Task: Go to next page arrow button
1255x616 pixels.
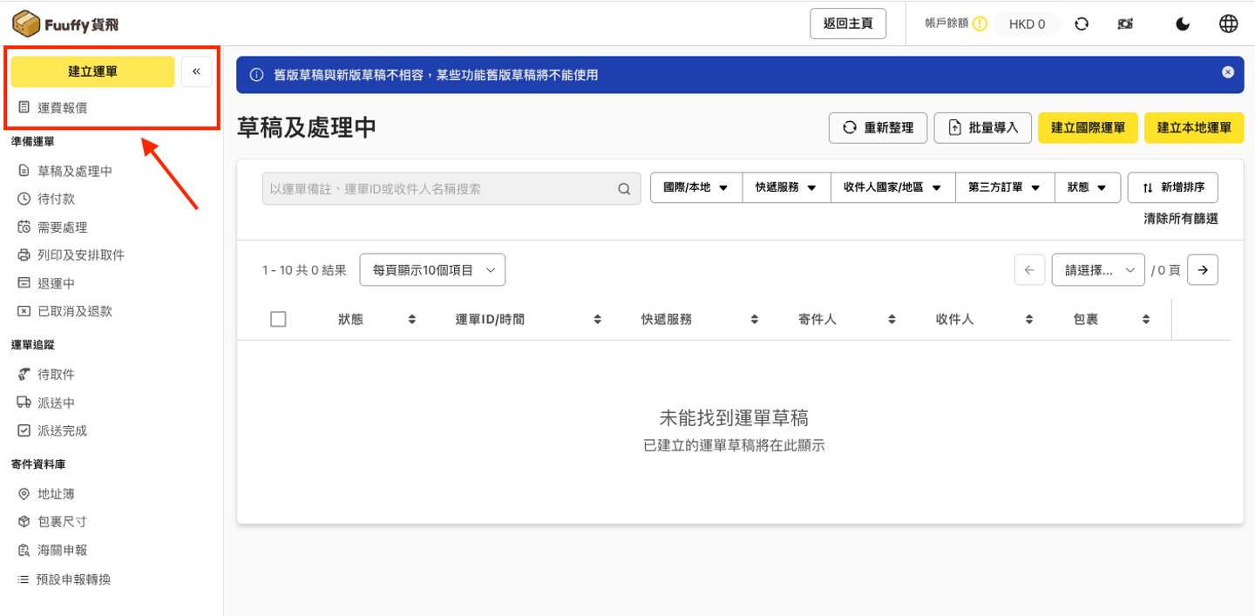Action: coord(1203,270)
